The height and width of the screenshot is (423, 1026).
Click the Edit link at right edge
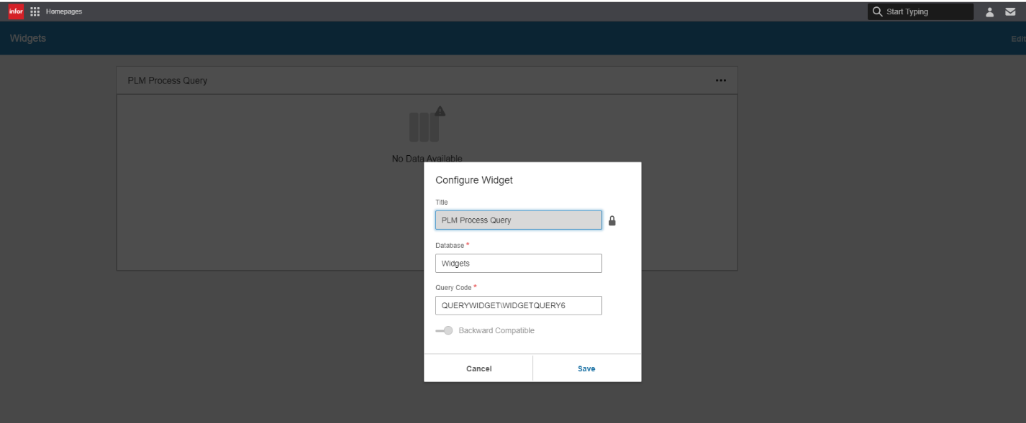pos(1018,38)
